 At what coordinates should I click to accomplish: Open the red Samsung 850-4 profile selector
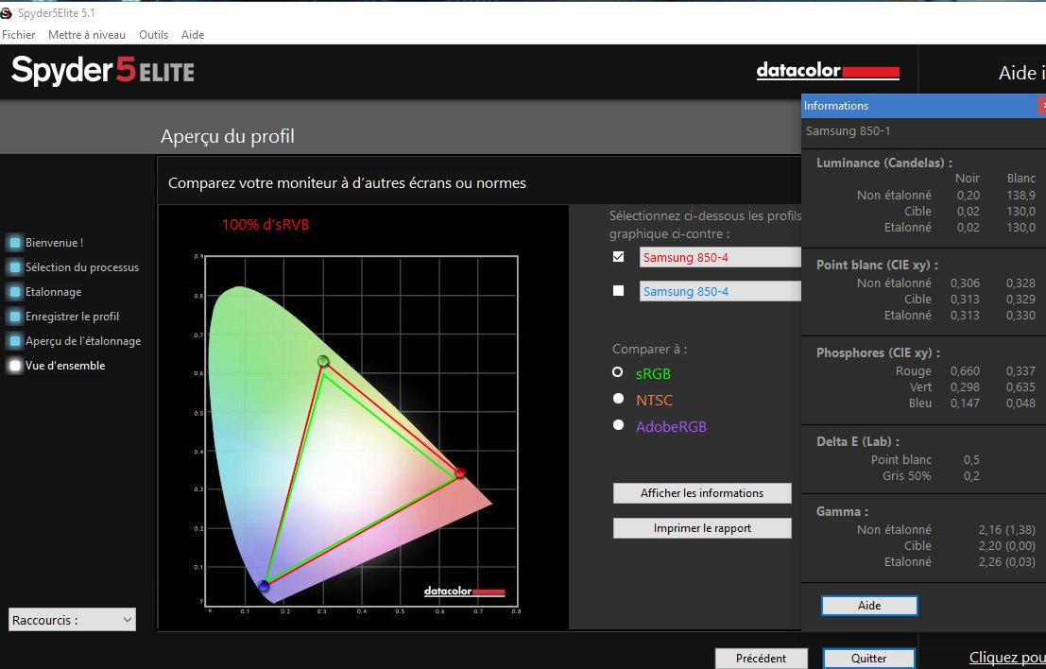point(720,257)
